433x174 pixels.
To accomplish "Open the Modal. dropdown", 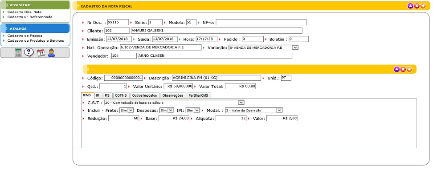I will point(254,110).
